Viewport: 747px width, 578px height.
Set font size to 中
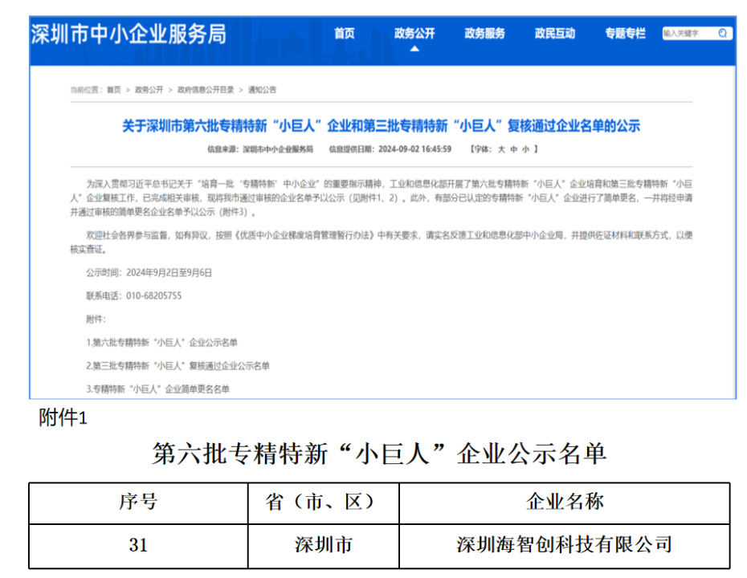513,149
